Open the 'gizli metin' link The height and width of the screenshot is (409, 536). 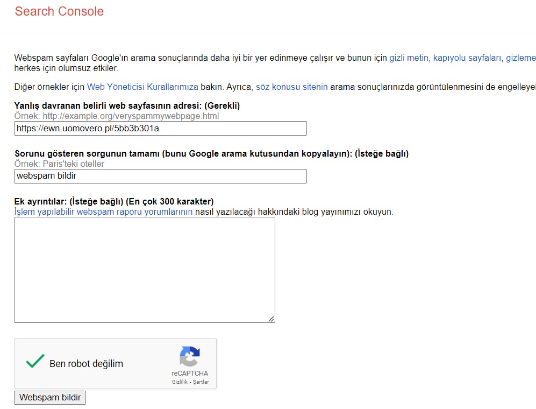point(409,58)
